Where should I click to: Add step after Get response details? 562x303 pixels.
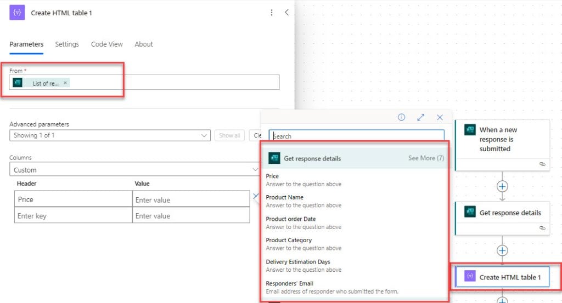(502, 250)
